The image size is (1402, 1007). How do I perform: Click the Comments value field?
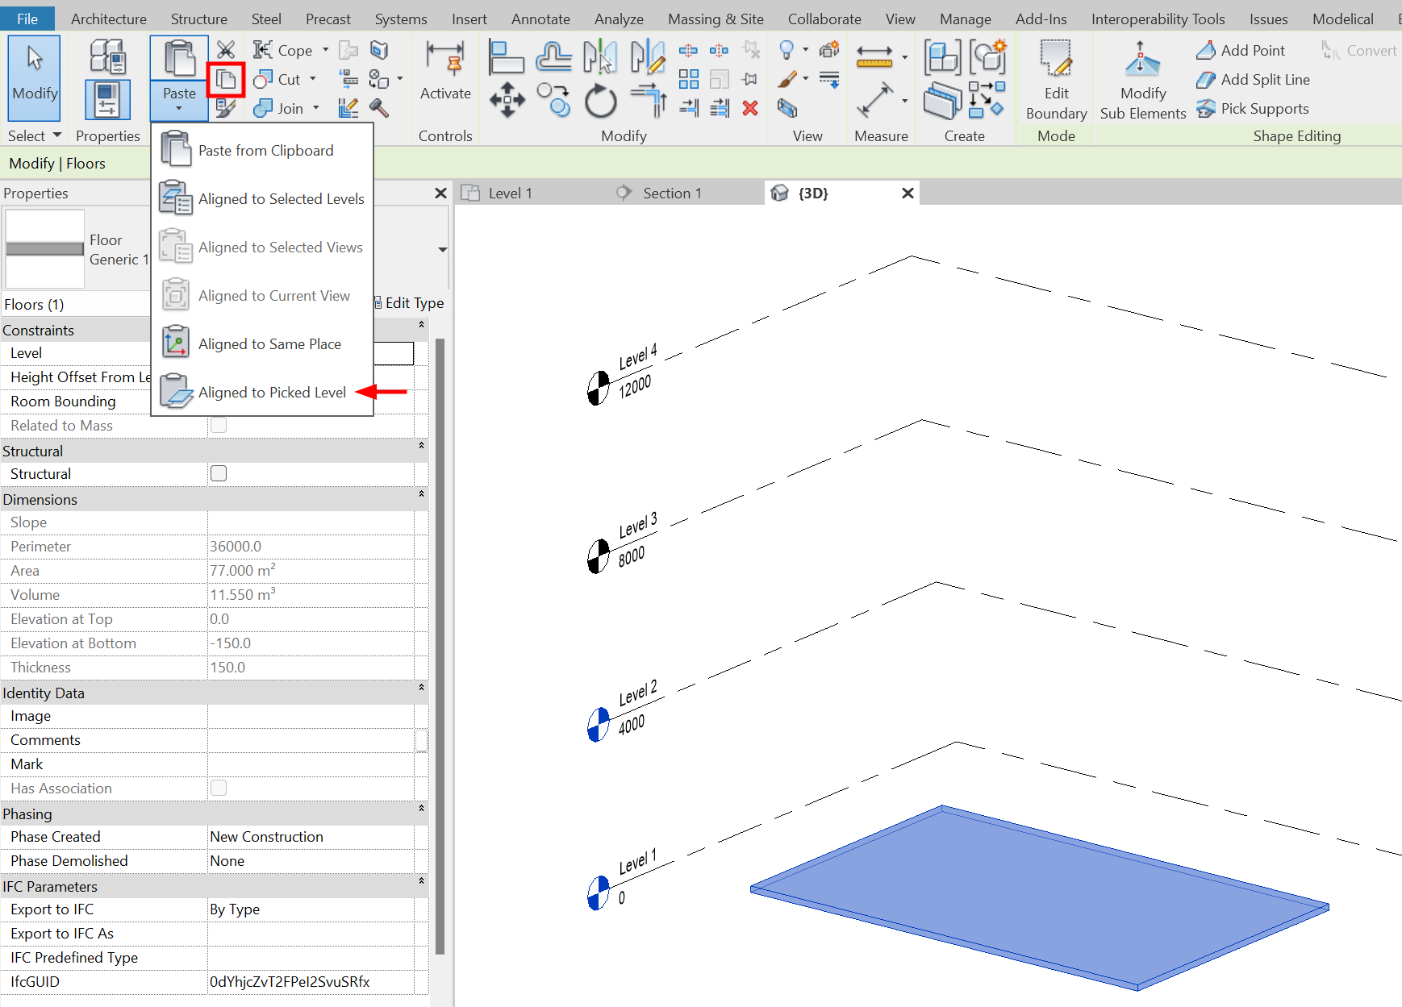pyautogui.click(x=311, y=739)
